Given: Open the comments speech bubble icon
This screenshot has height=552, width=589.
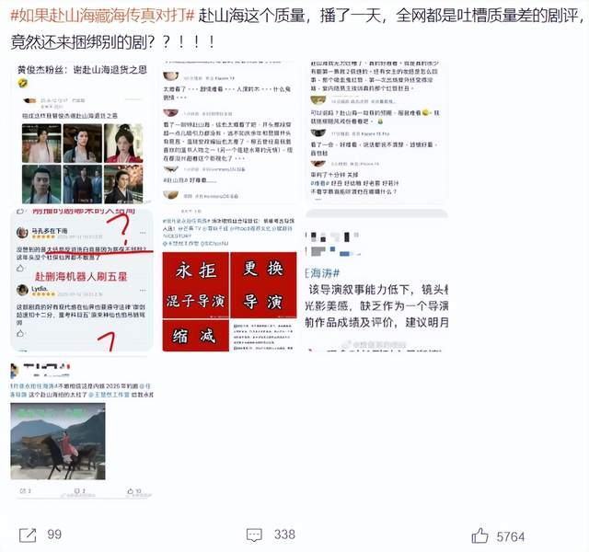Looking at the screenshot, I should click(254, 535).
